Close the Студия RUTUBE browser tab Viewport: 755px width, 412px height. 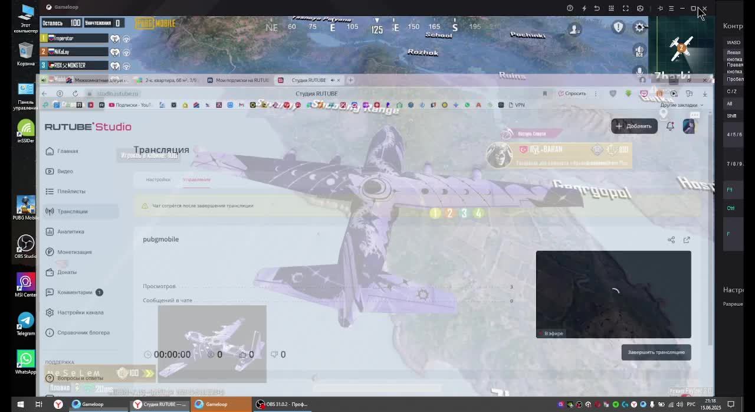(x=339, y=80)
